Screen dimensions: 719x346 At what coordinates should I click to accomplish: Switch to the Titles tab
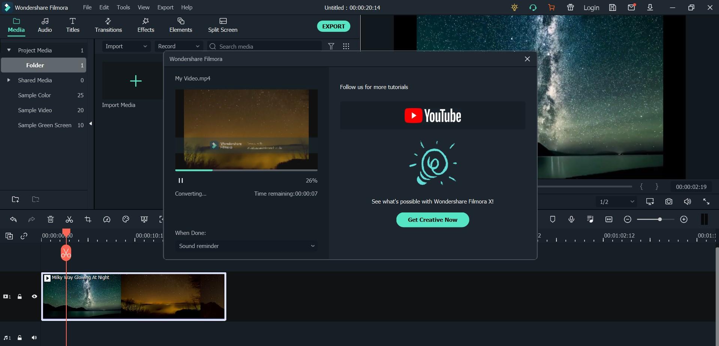click(73, 25)
